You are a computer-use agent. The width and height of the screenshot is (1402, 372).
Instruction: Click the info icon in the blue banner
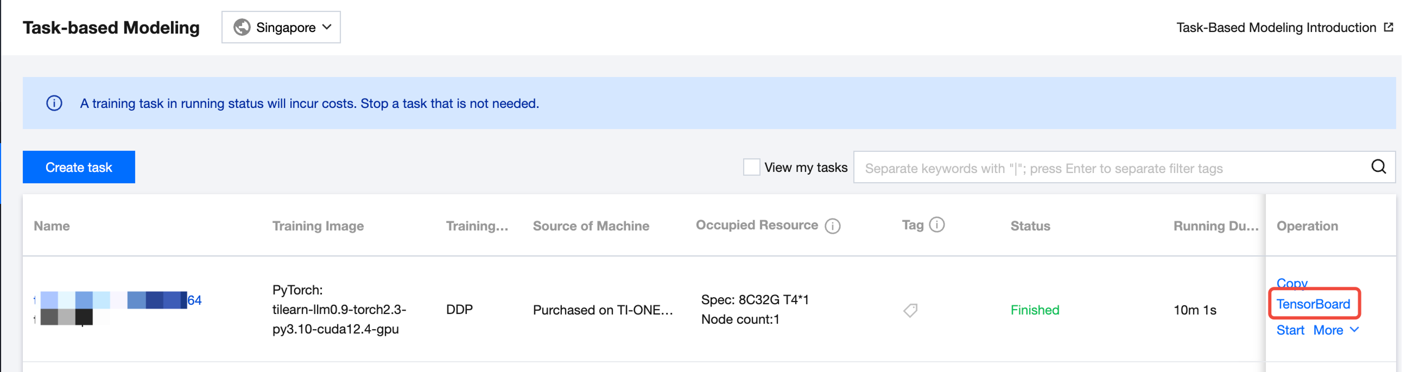tap(54, 103)
